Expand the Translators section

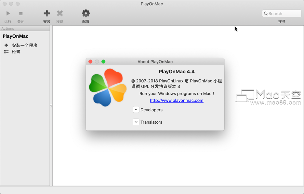pyautogui.click(x=136, y=122)
